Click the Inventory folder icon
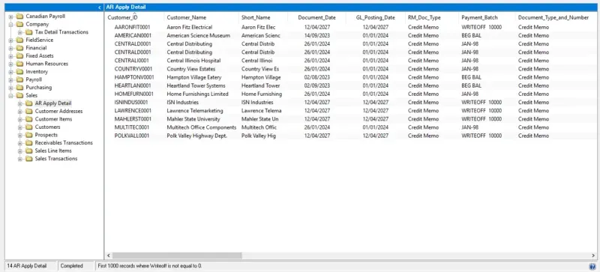The height and width of the screenshot is (272, 600). pos(20,71)
